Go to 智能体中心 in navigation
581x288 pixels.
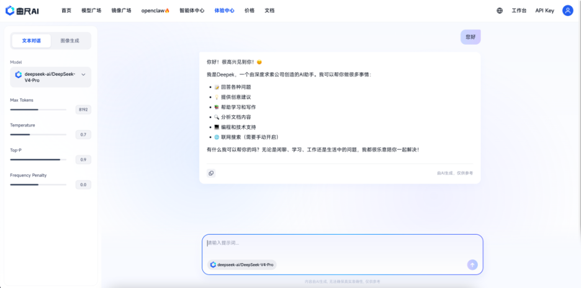point(192,11)
